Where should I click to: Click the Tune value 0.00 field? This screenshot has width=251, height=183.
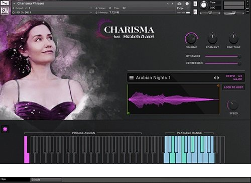click(x=213, y=8)
